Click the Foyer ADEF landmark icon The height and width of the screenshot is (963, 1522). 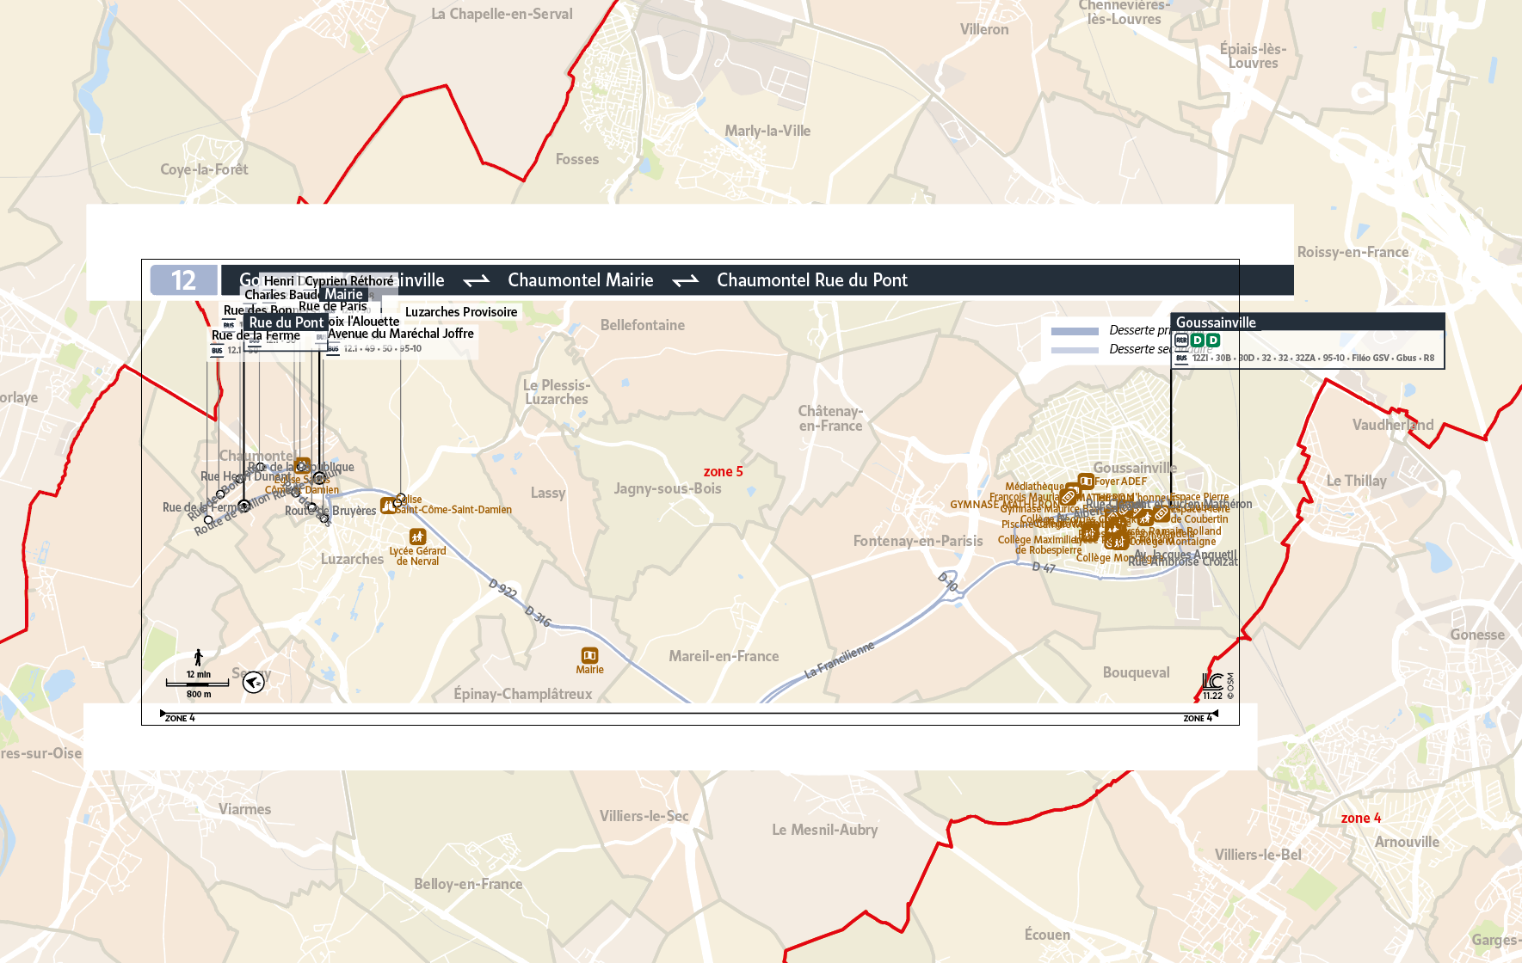[x=1086, y=481]
